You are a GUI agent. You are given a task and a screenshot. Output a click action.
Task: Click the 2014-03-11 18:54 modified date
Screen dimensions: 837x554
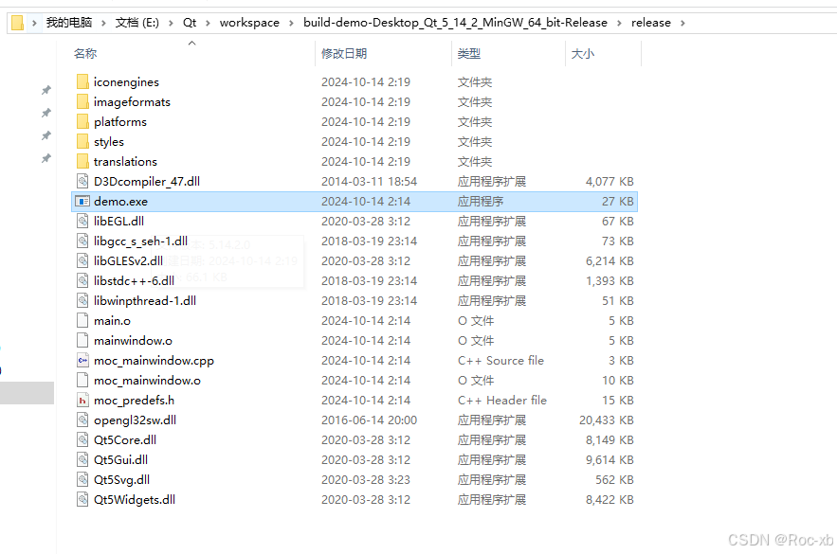pos(369,182)
